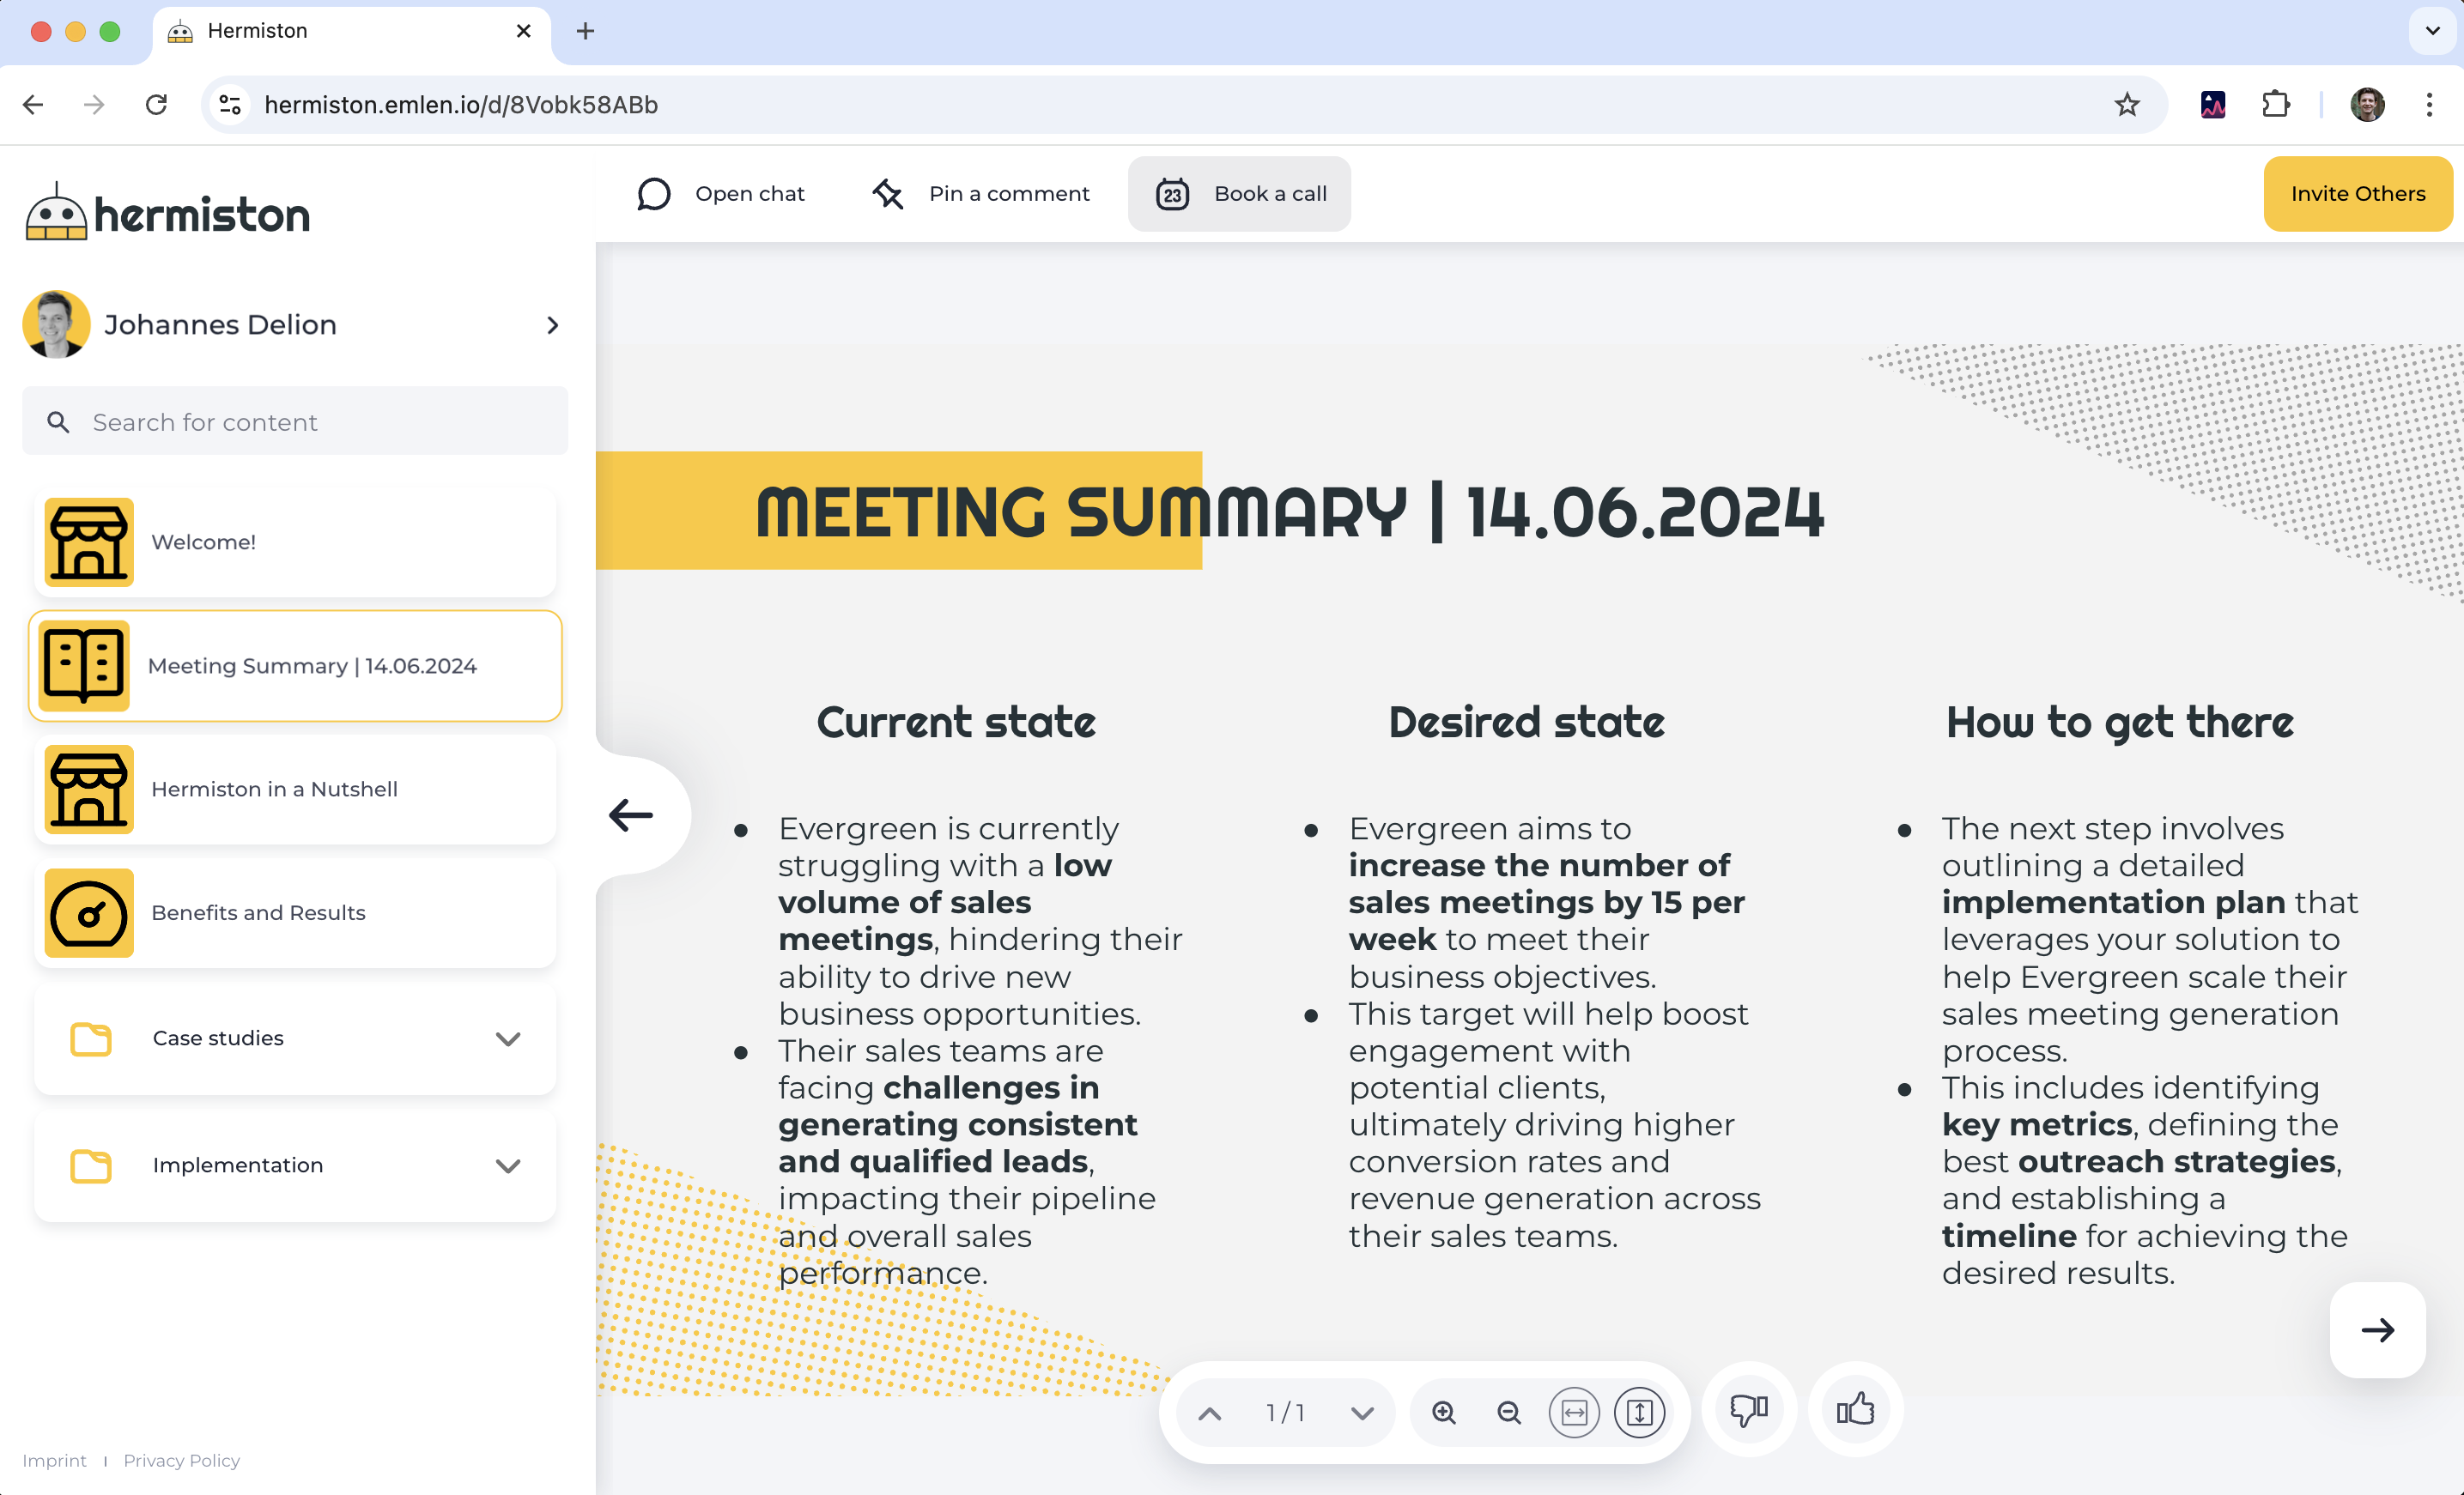Toggle fit-to-width view mode
The height and width of the screenshot is (1495, 2464).
(1573, 1412)
